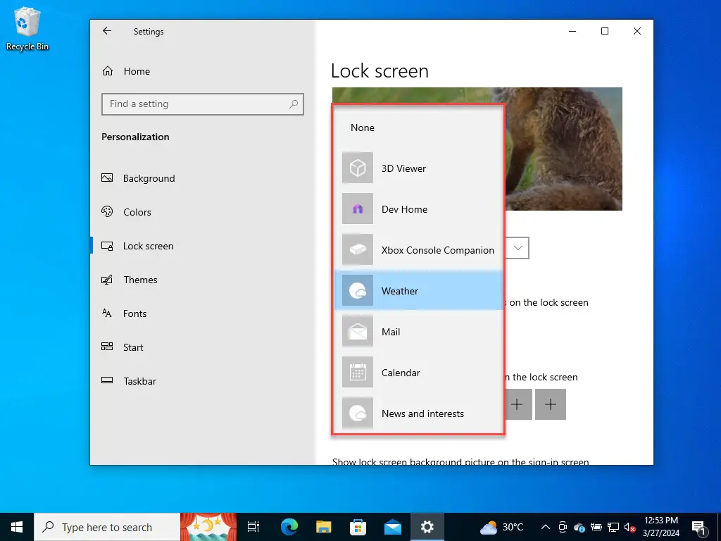Pick Calendar in the app list

418,373
